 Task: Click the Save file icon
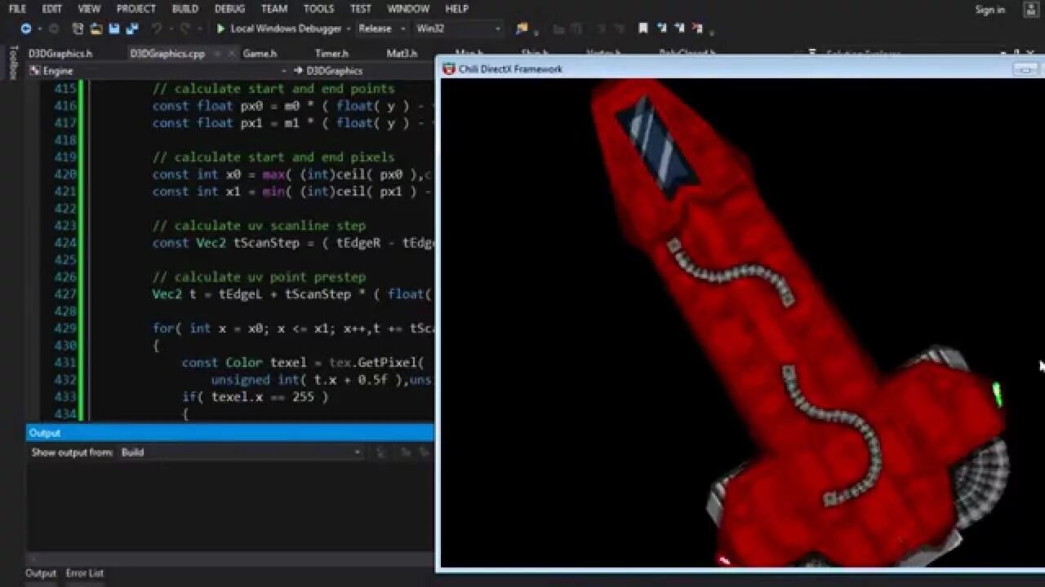coord(114,29)
